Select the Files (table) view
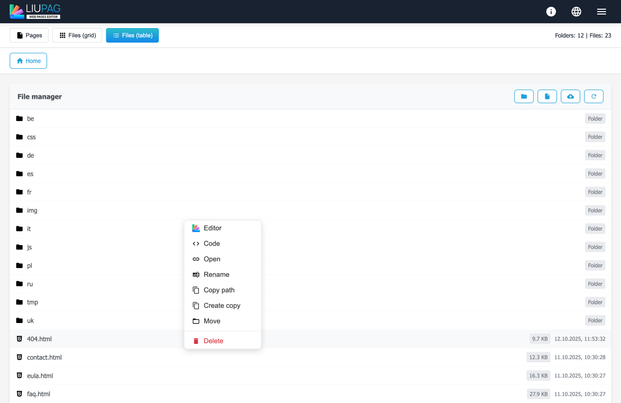 point(132,35)
